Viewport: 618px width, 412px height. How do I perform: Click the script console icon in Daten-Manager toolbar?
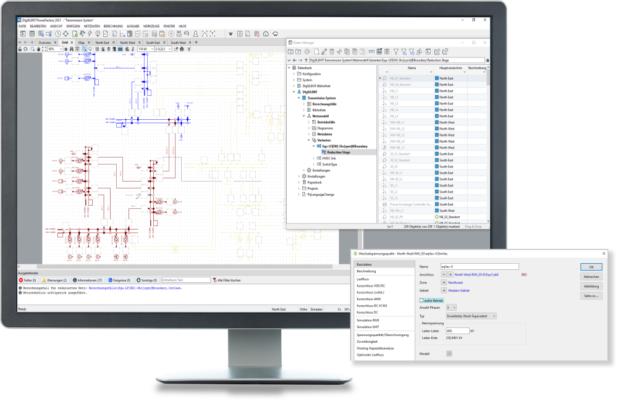pyautogui.click(x=428, y=52)
